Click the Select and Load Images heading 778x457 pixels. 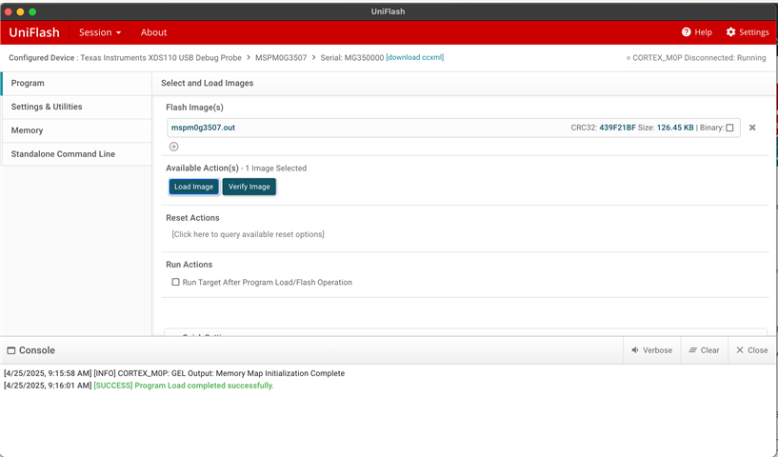[x=207, y=83]
